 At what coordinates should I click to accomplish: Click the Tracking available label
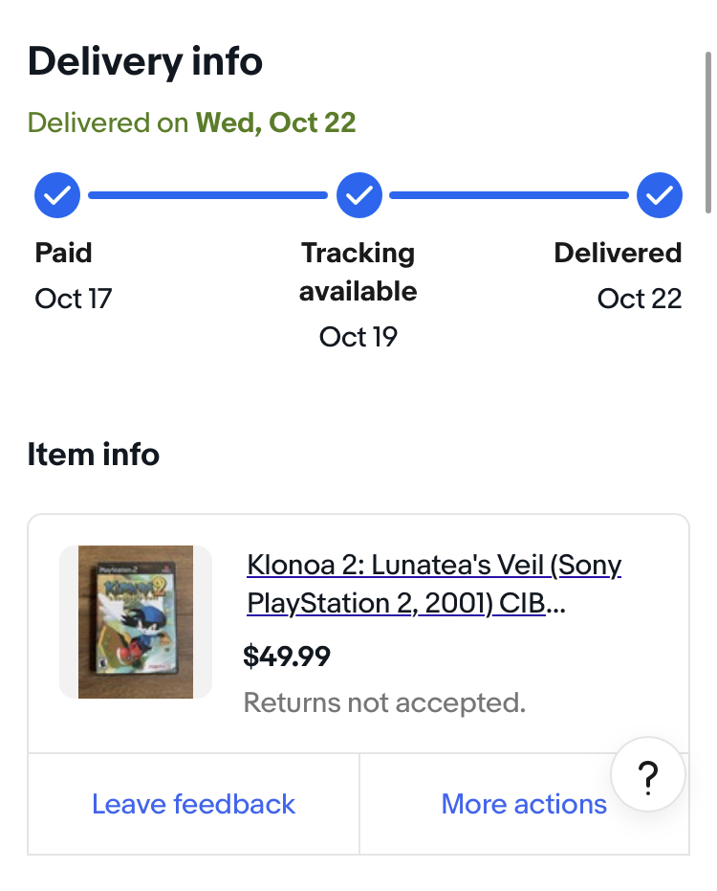358,272
